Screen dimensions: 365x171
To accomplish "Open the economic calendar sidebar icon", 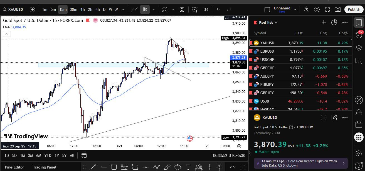I will tap(359, 124).
